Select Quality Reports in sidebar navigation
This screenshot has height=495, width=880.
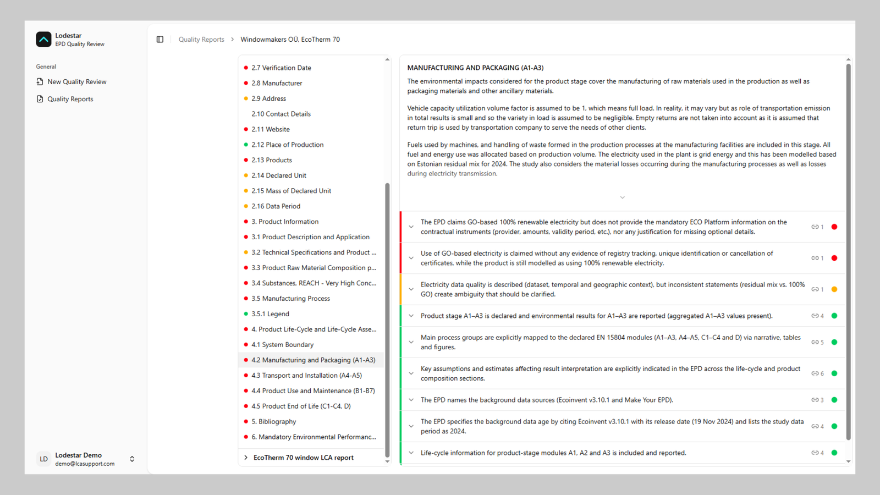click(x=70, y=98)
